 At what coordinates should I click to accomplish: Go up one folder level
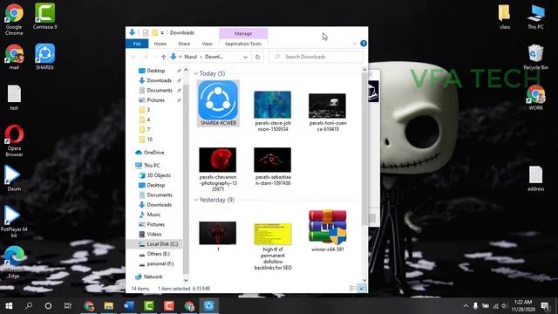click(x=163, y=57)
